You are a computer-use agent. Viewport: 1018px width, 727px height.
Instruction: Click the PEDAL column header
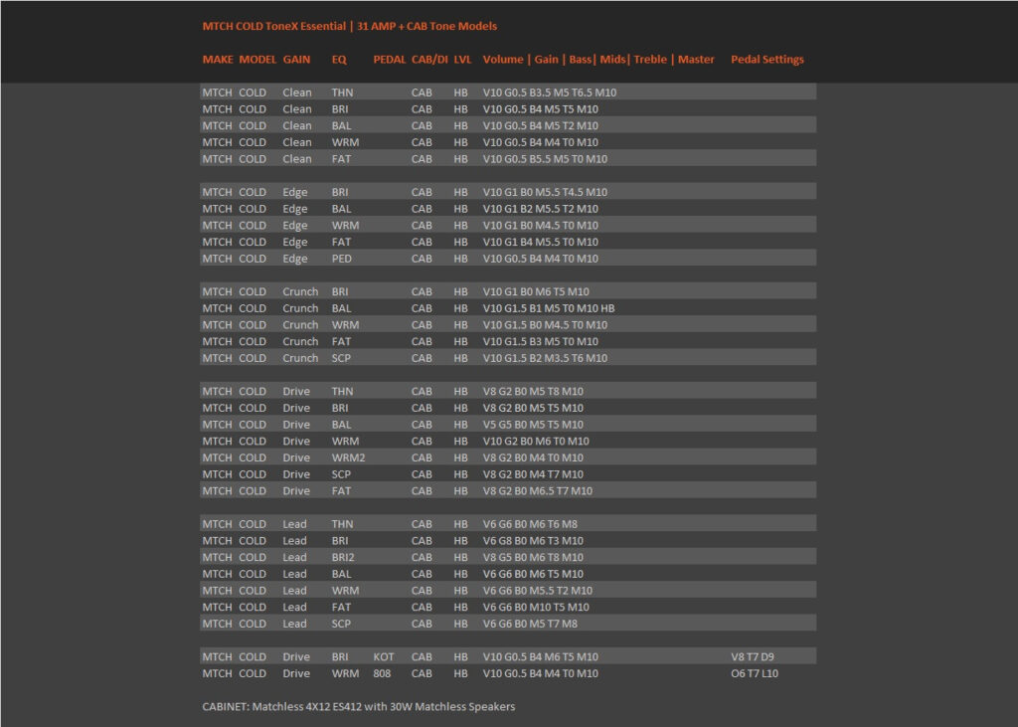tap(390, 59)
